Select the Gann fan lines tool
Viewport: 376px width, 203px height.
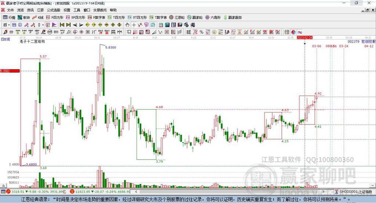(x=135, y=32)
